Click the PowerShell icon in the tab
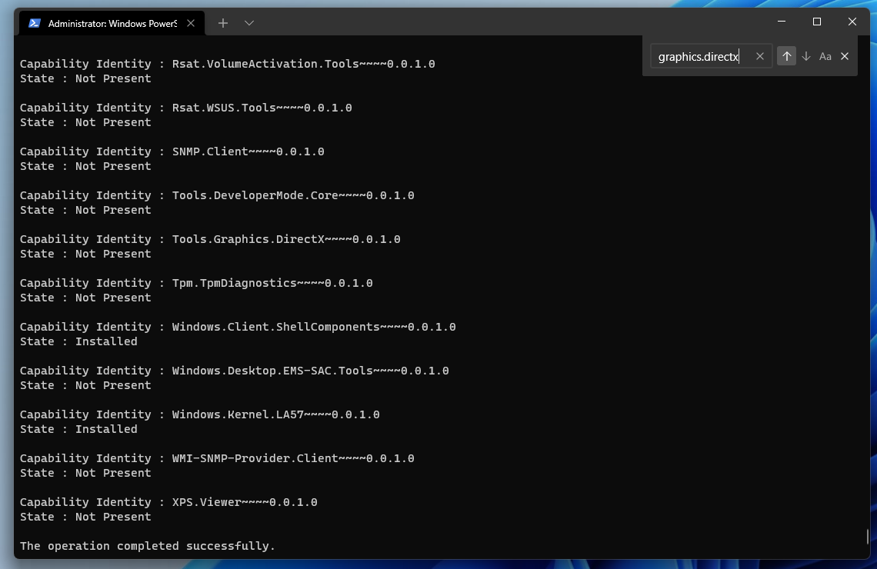This screenshot has height=569, width=877. 35,23
